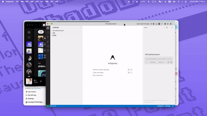
Task: Click add-to-library icon beside 雪人
Action: tap(41, 81)
